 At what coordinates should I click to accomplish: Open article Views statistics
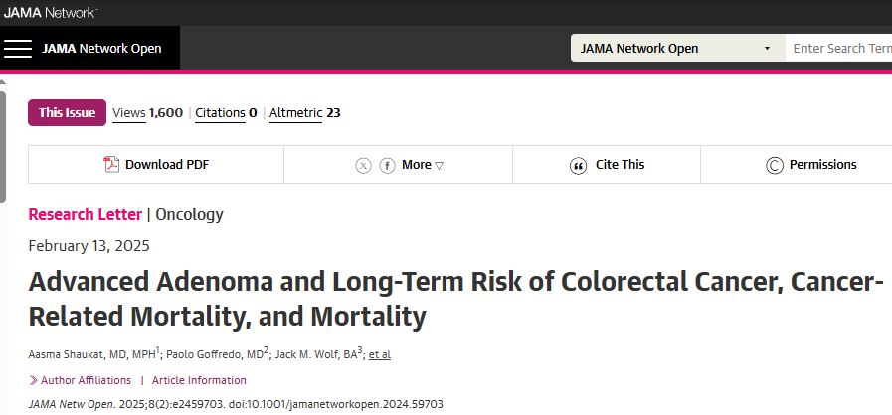tap(147, 113)
